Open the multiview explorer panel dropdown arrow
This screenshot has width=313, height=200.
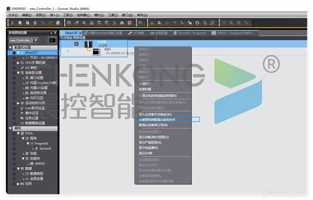point(51,33)
